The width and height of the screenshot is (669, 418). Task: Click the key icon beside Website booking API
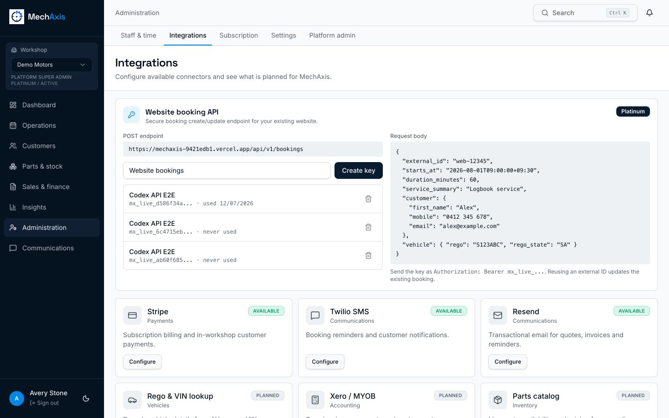131,115
